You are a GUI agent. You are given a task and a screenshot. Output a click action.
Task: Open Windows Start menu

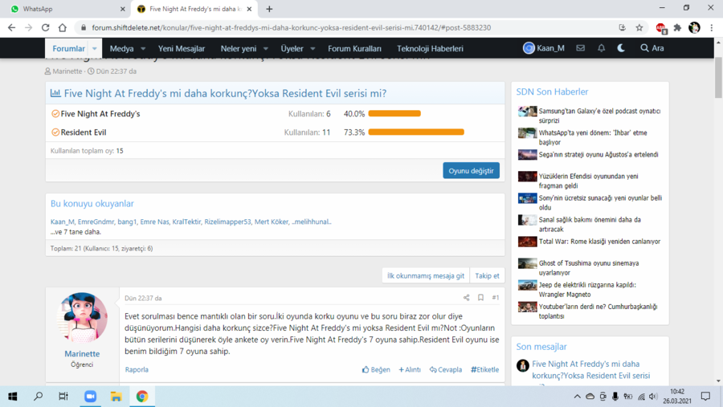(12, 397)
